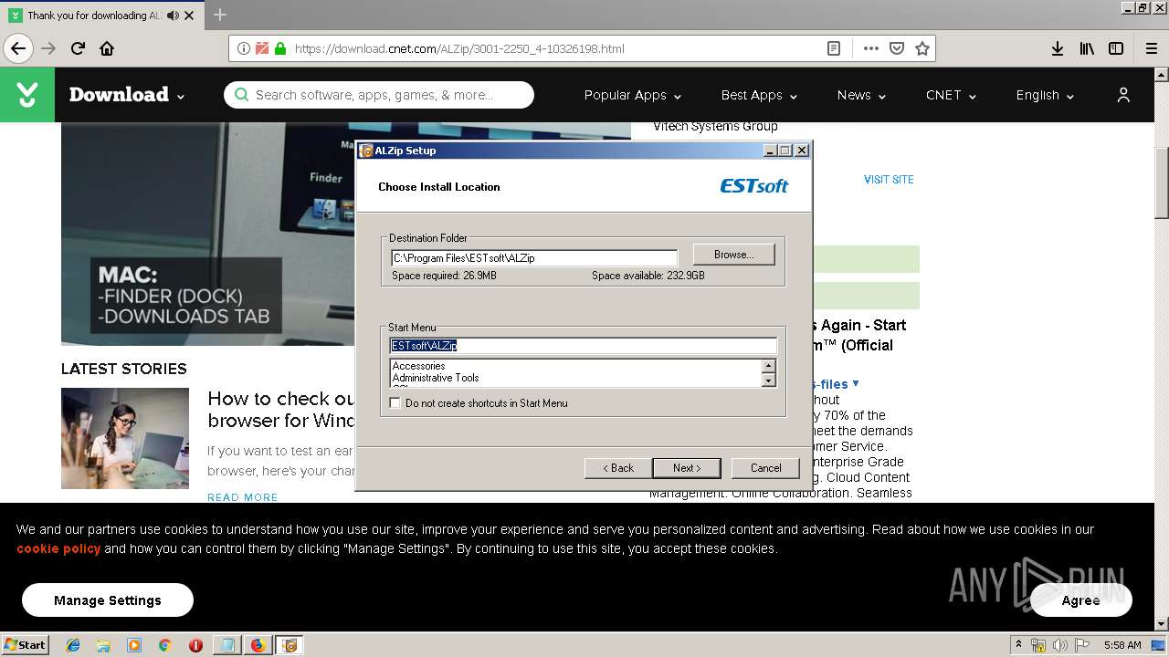
Task: Open the Windows Start button
Action: coord(25,645)
